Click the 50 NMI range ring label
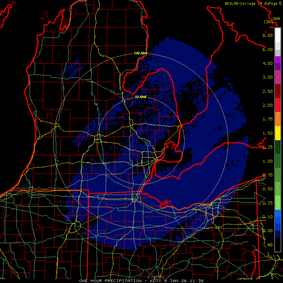 point(141,97)
